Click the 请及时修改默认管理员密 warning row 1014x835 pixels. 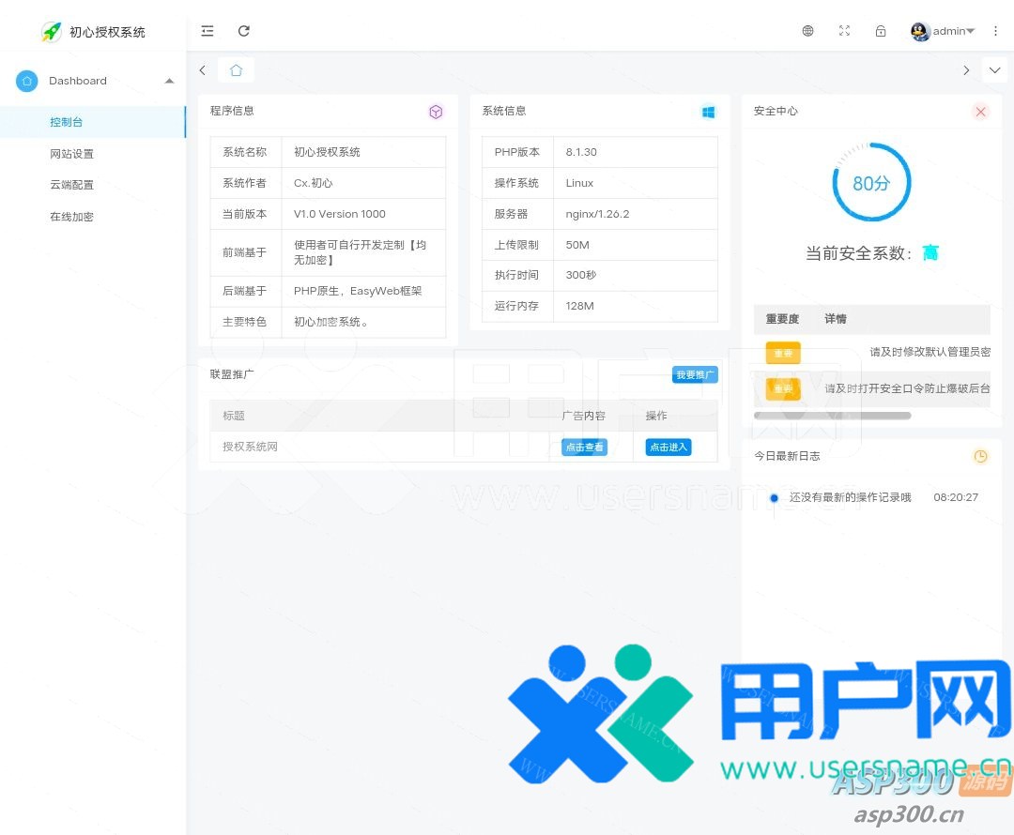click(x=871, y=352)
